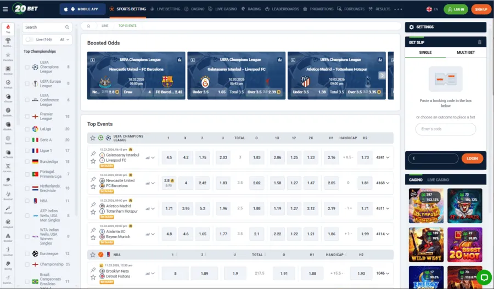Screen dimensions: 494x289
Task: Switch bet slip to Multi Bet tab
Action: [465, 53]
